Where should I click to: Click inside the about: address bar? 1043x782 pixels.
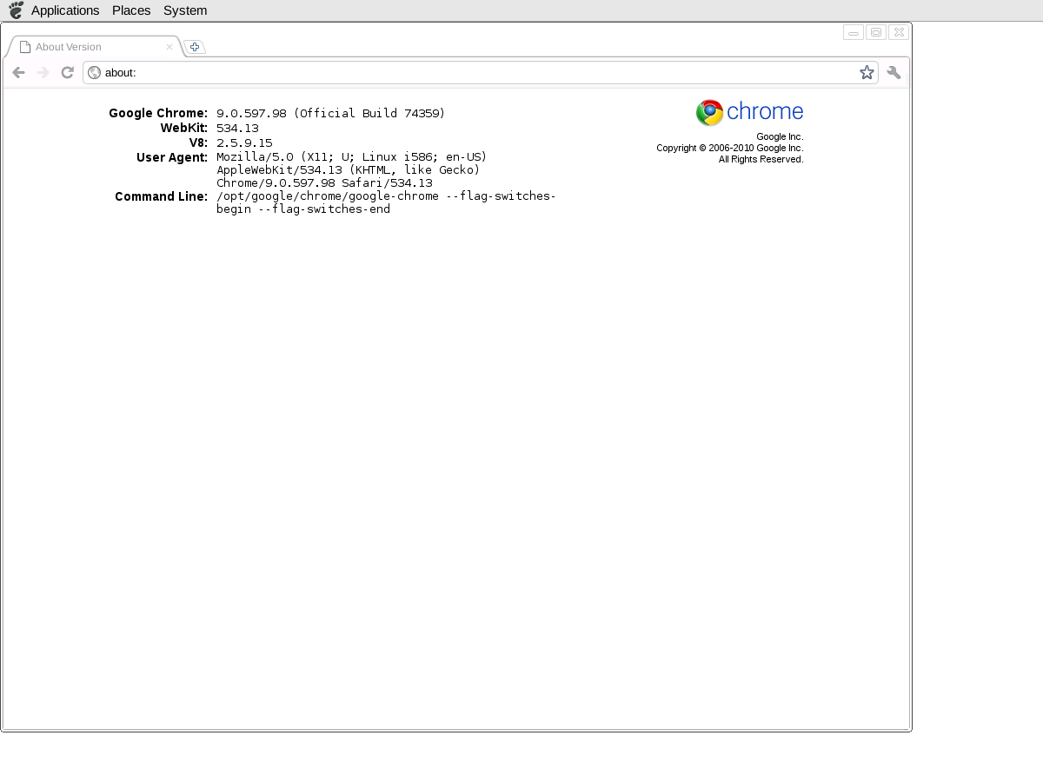tap(478, 73)
